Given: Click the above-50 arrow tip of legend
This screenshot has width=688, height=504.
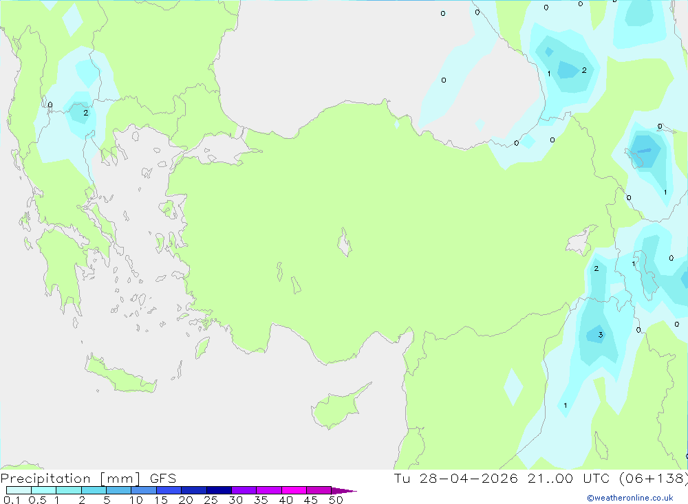Looking at the screenshot, I should click(344, 490).
